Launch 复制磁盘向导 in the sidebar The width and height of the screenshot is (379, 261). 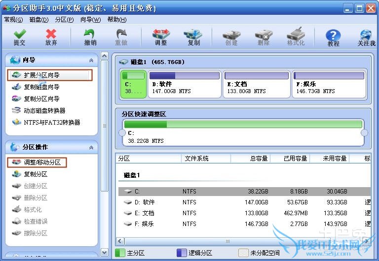(36, 87)
